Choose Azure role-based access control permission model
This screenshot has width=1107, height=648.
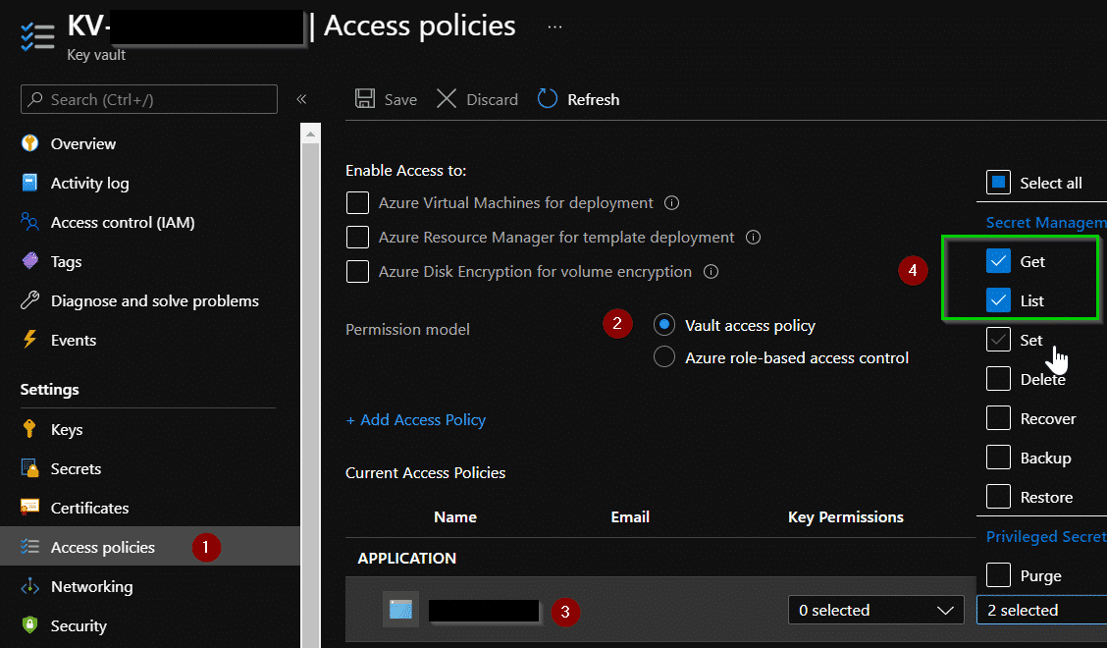(x=663, y=357)
